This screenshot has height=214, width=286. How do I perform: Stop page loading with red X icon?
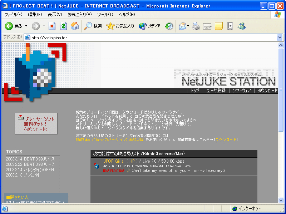click(52, 26)
